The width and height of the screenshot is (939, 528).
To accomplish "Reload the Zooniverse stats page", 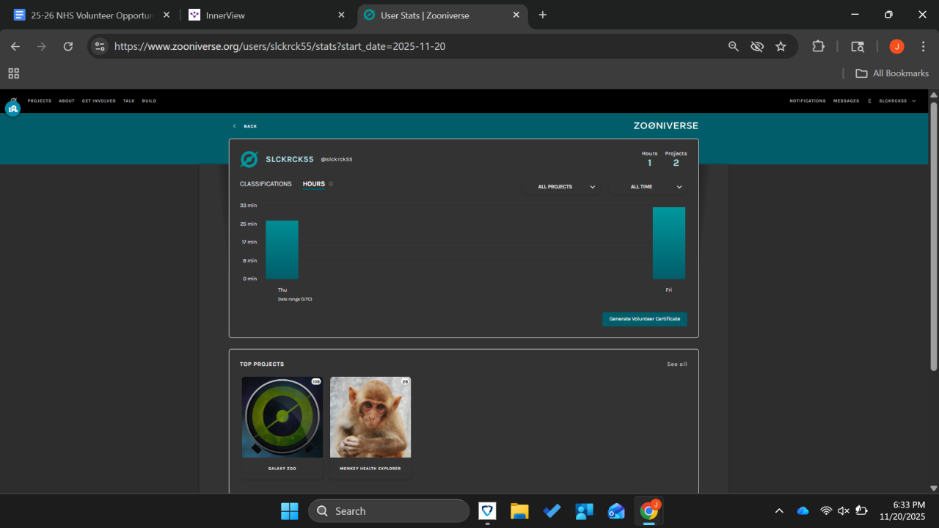I will tap(68, 46).
